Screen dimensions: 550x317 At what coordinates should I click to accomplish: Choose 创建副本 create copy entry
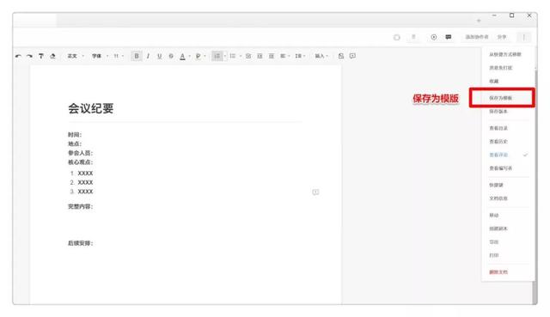coord(498,229)
